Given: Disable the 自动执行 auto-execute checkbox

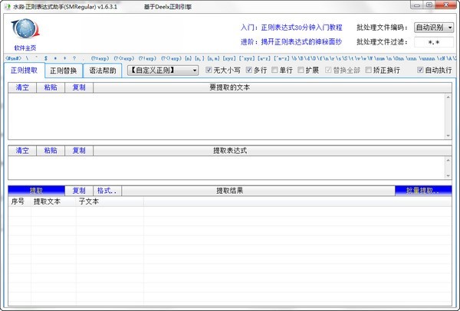Looking at the screenshot, I should tap(422, 70).
